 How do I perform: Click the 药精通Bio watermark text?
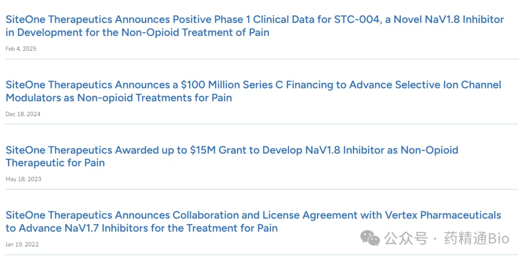pos(476,239)
